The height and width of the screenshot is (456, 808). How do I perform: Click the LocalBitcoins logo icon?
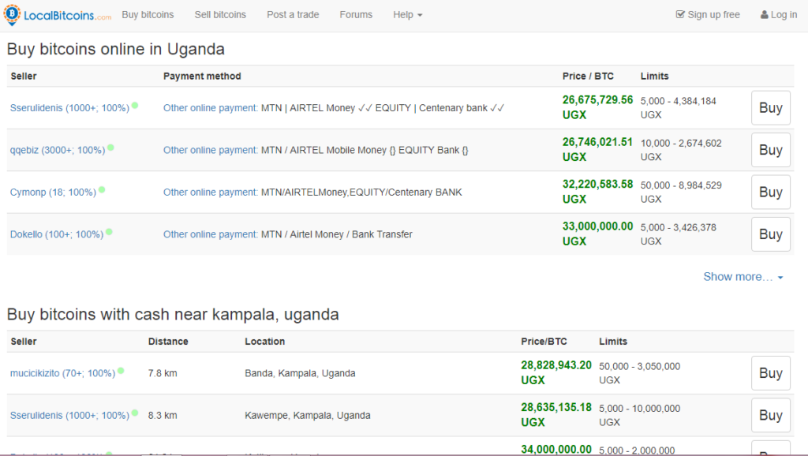(12, 14)
